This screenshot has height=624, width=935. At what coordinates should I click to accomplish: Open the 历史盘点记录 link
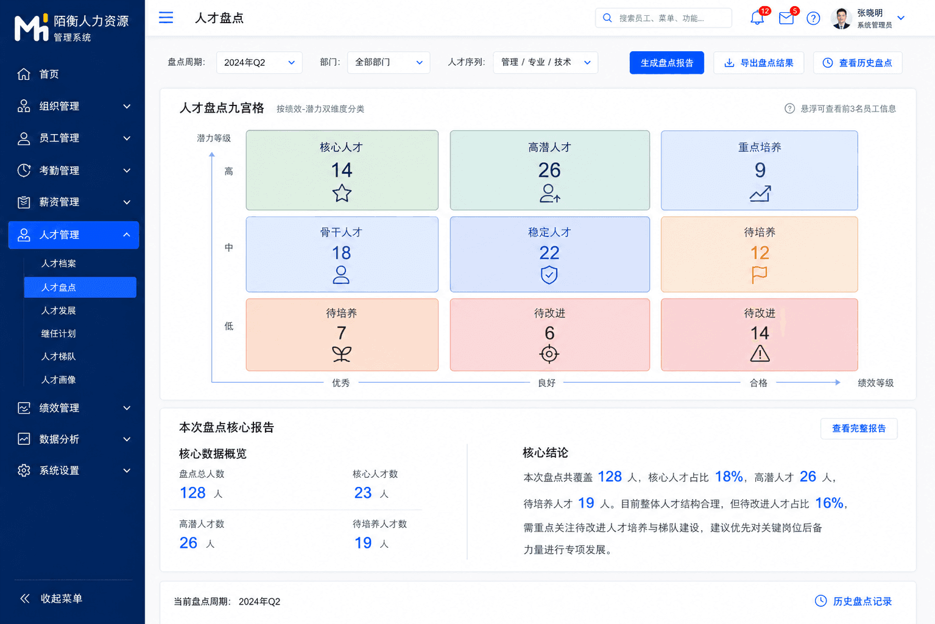[862, 601]
